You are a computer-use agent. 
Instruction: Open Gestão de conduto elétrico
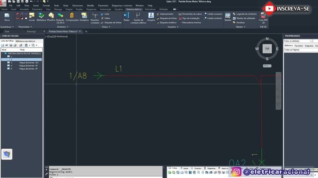click(x=138, y=18)
